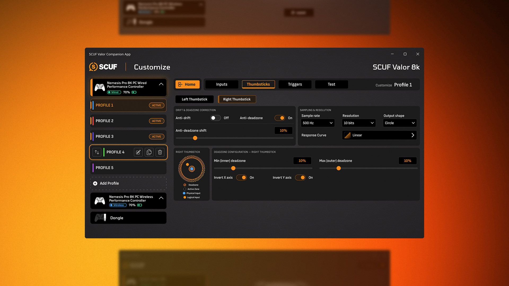Click Add Profile
The width and height of the screenshot is (509, 286).
coord(128,184)
